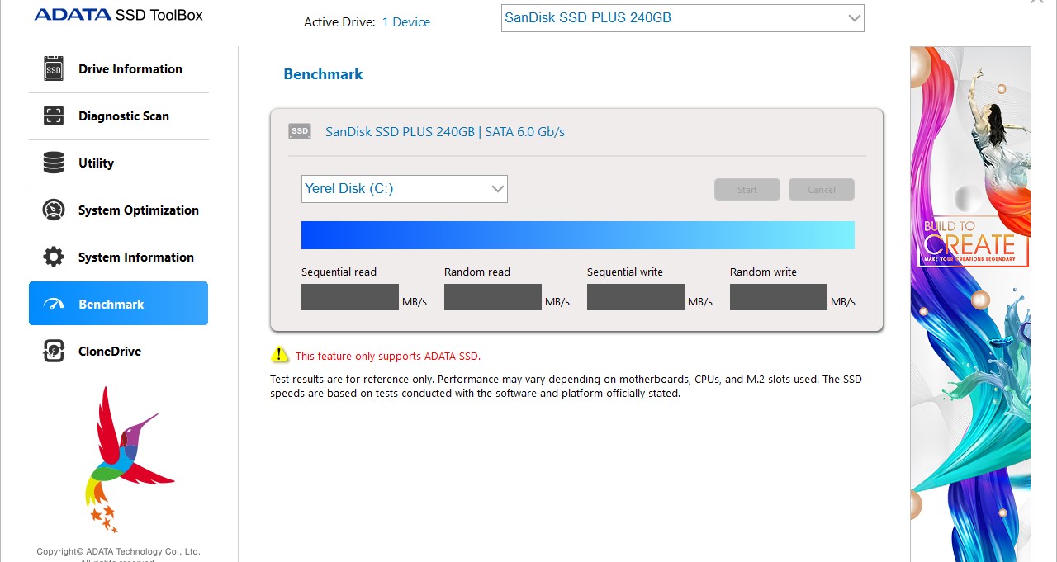Image resolution: width=1057 pixels, height=562 pixels.
Task: Click the Cancel benchmark button
Action: [x=822, y=190]
